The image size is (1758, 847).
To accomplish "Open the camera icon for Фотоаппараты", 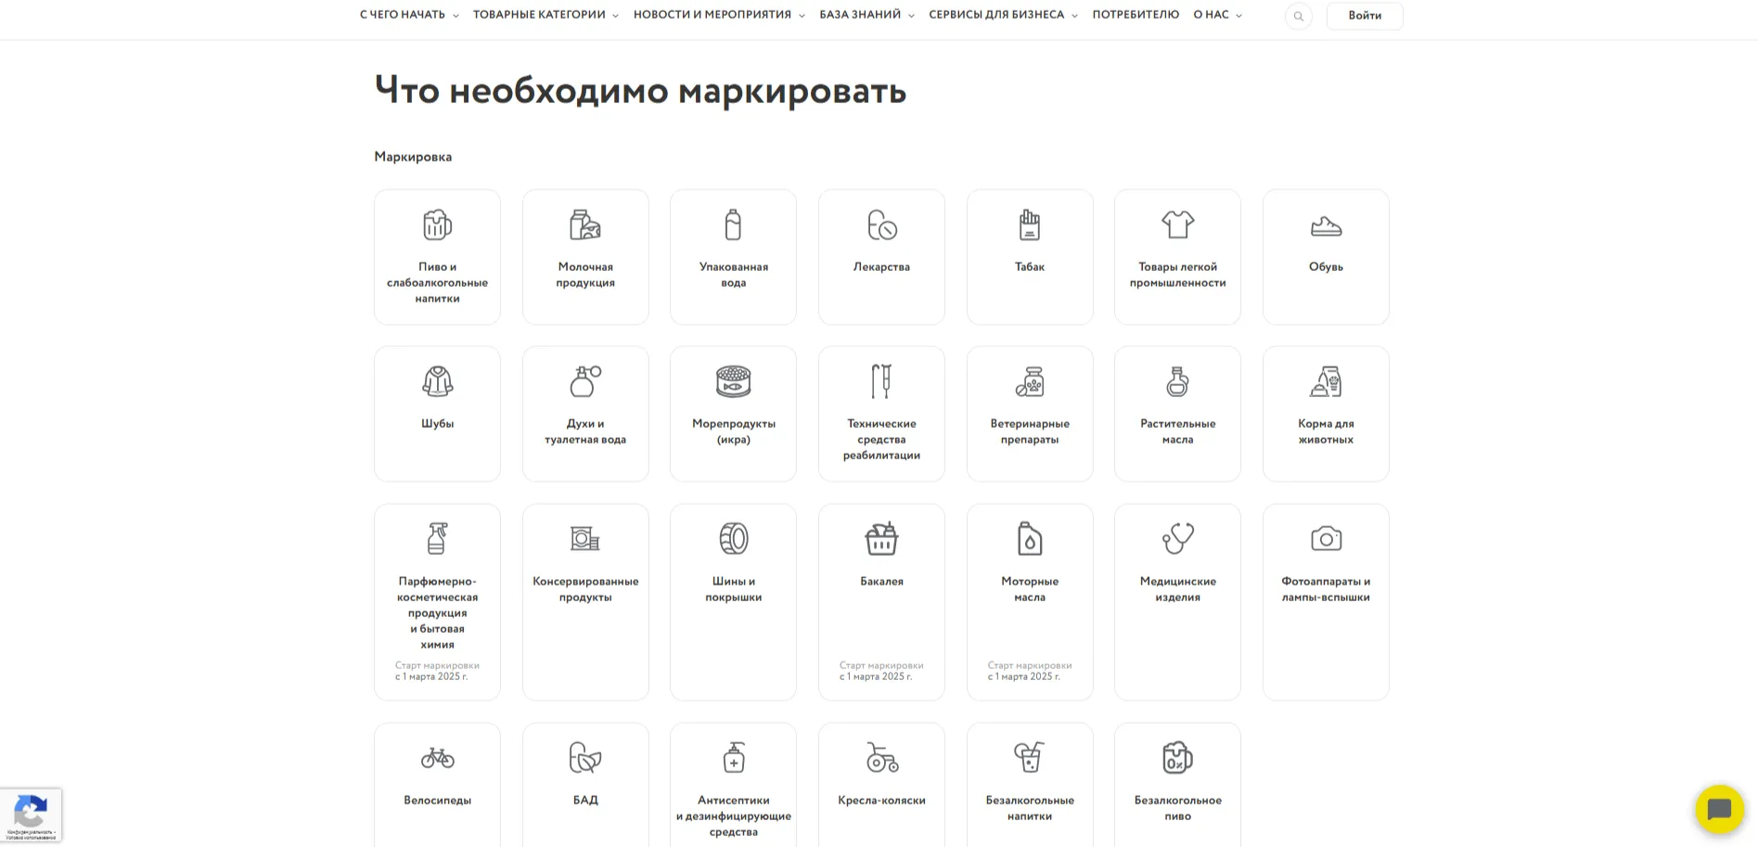I will [x=1326, y=539].
